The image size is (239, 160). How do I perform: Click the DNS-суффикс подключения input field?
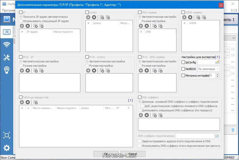click(x=195, y=136)
